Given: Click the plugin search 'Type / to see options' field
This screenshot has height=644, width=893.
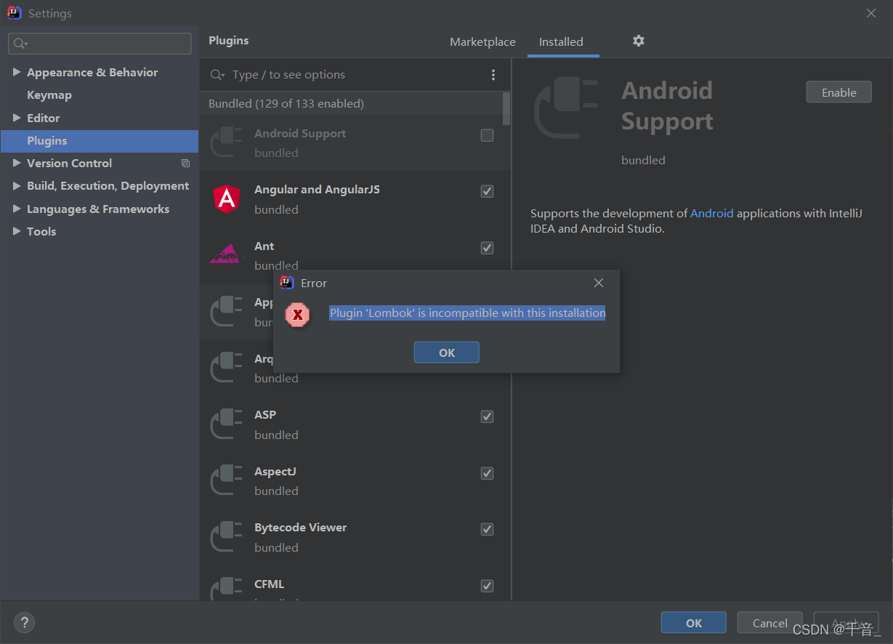Looking at the screenshot, I should click(356, 75).
